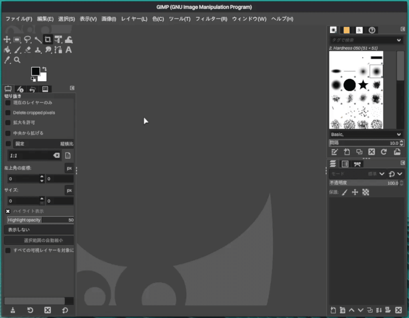
Task: Enable 現在のレイヤーのみ checkbox
Action: 8,103
